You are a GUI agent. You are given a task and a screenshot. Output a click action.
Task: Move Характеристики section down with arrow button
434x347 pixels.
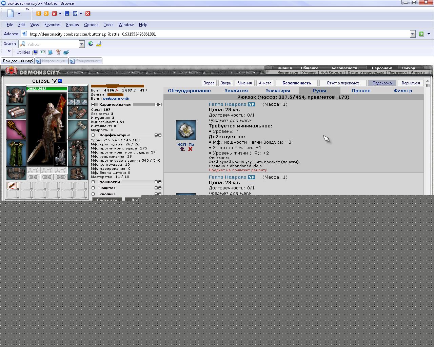coord(160,105)
